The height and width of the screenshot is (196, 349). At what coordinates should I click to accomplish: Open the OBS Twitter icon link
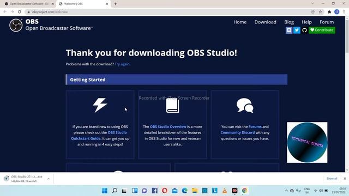tap(297, 30)
